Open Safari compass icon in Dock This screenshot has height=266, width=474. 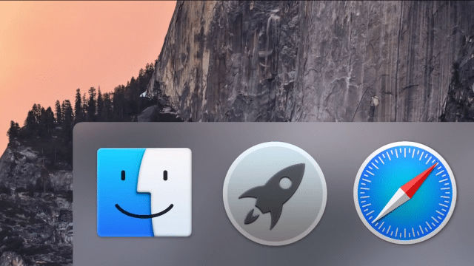coord(405,193)
